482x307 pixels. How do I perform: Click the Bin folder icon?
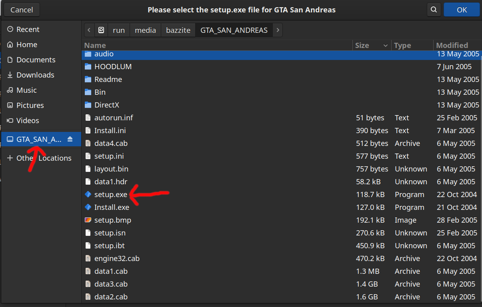(x=88, y=92)
